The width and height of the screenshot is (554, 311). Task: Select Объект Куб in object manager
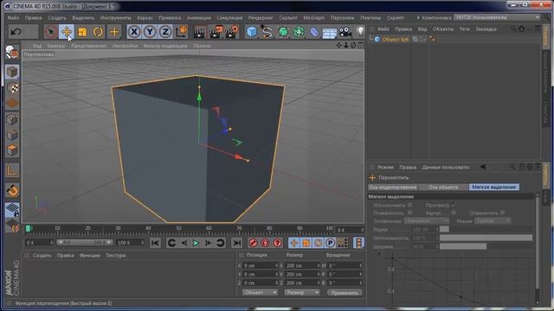(x=395, y=39)
